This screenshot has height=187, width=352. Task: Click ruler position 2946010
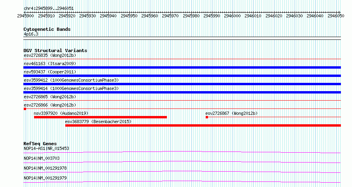tap(253, 16)
